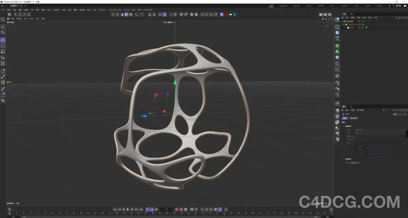This screenshot has width=408, height=218.
Task: Toggle the editor visibility dot of the sphere object
Action: tap(361, 27)
